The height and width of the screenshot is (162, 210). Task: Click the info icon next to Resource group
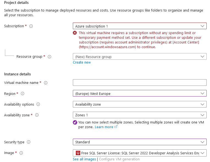[x=49, y=57]
